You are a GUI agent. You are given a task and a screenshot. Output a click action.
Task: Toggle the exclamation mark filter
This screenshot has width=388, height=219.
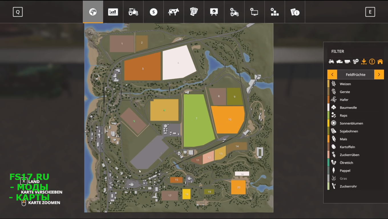point(372,61)
